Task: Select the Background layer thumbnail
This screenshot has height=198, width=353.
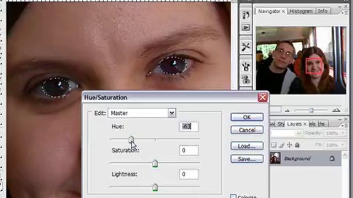Action: pyautogui.click(x=275, y=158)
